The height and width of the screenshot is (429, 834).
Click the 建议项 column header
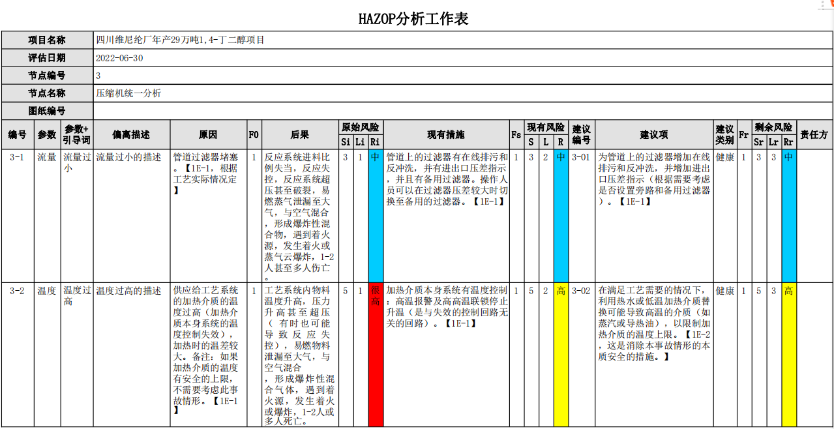click(x=654, y=134)
